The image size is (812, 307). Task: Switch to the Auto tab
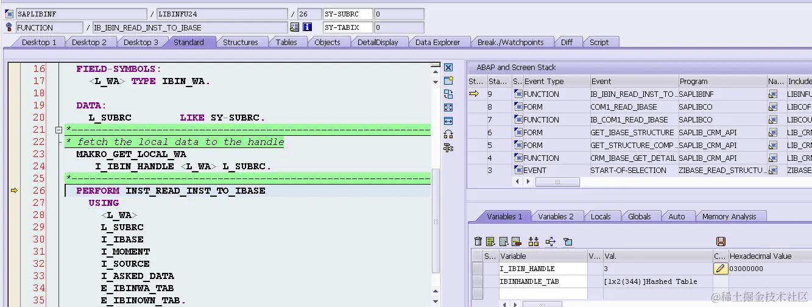677,216
